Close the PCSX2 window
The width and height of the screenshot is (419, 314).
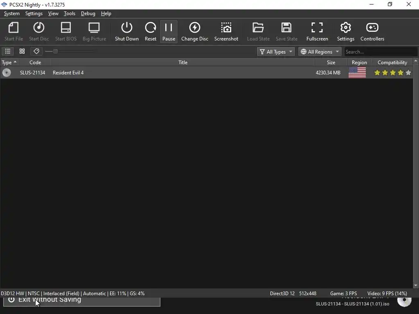(x=409, y=4)
